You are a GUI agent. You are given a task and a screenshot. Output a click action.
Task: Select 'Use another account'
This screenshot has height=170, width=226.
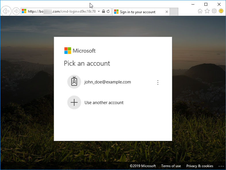pyautogui.click(x=113, y=102)
